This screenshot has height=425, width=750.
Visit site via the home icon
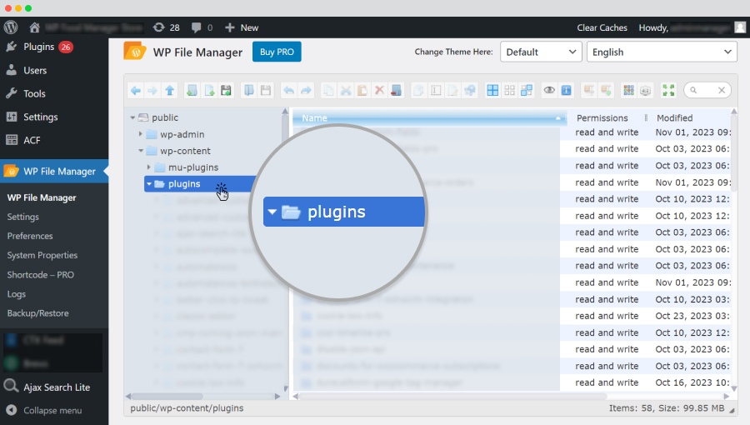(x=34, y=27)
